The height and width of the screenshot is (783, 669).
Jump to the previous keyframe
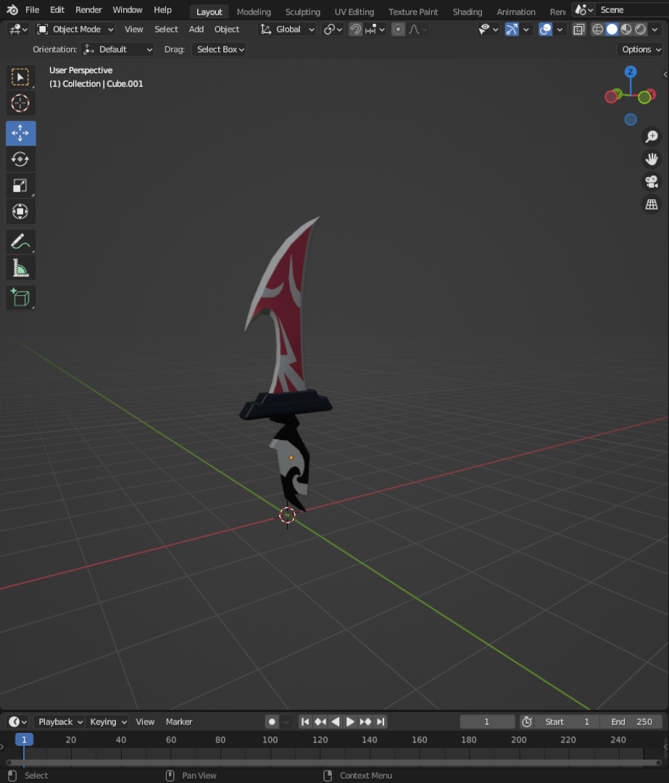click(x=320, y=721)
